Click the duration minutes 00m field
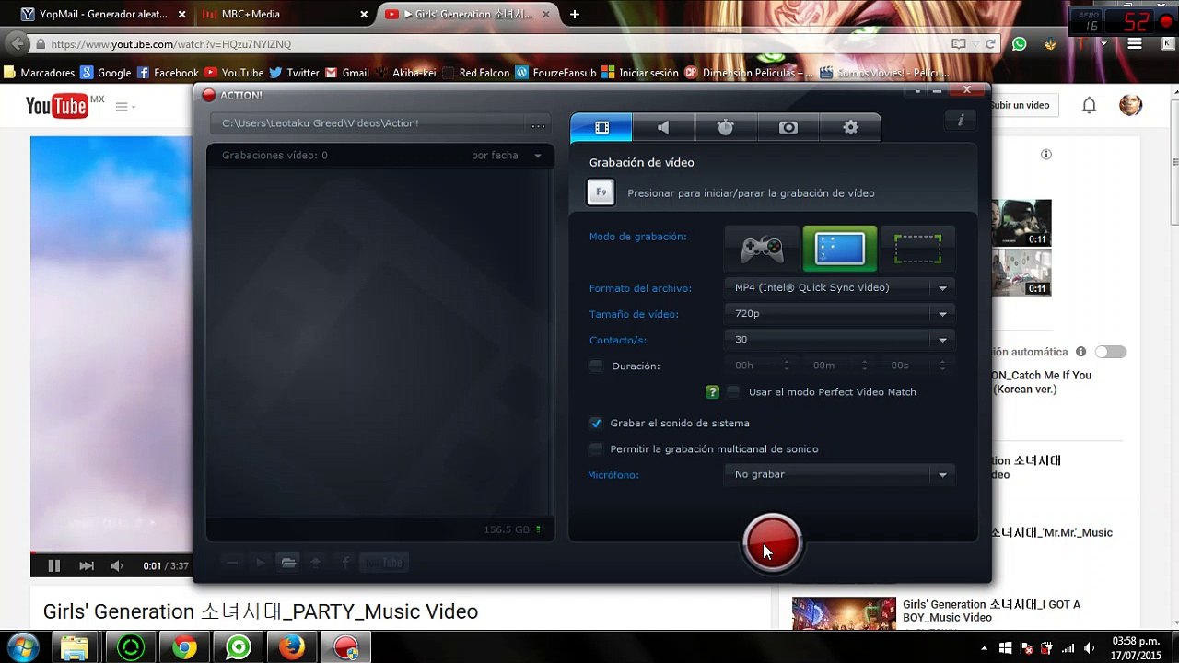 tap(838, 366)
